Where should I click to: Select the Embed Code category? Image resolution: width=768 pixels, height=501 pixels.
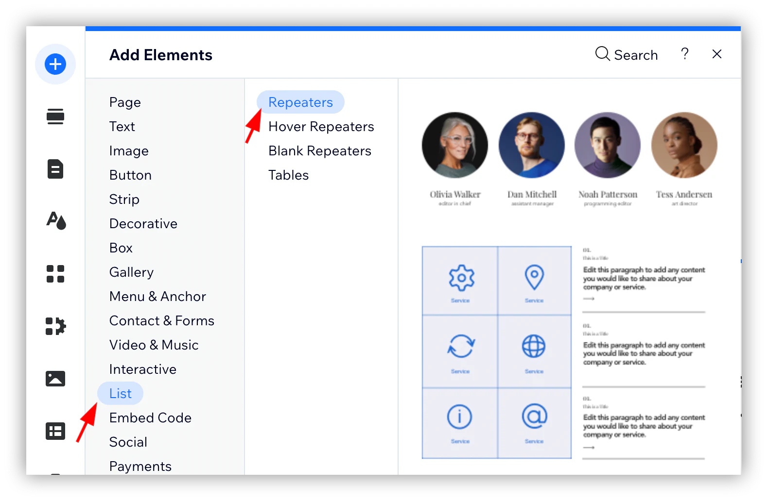click(150, 418)
